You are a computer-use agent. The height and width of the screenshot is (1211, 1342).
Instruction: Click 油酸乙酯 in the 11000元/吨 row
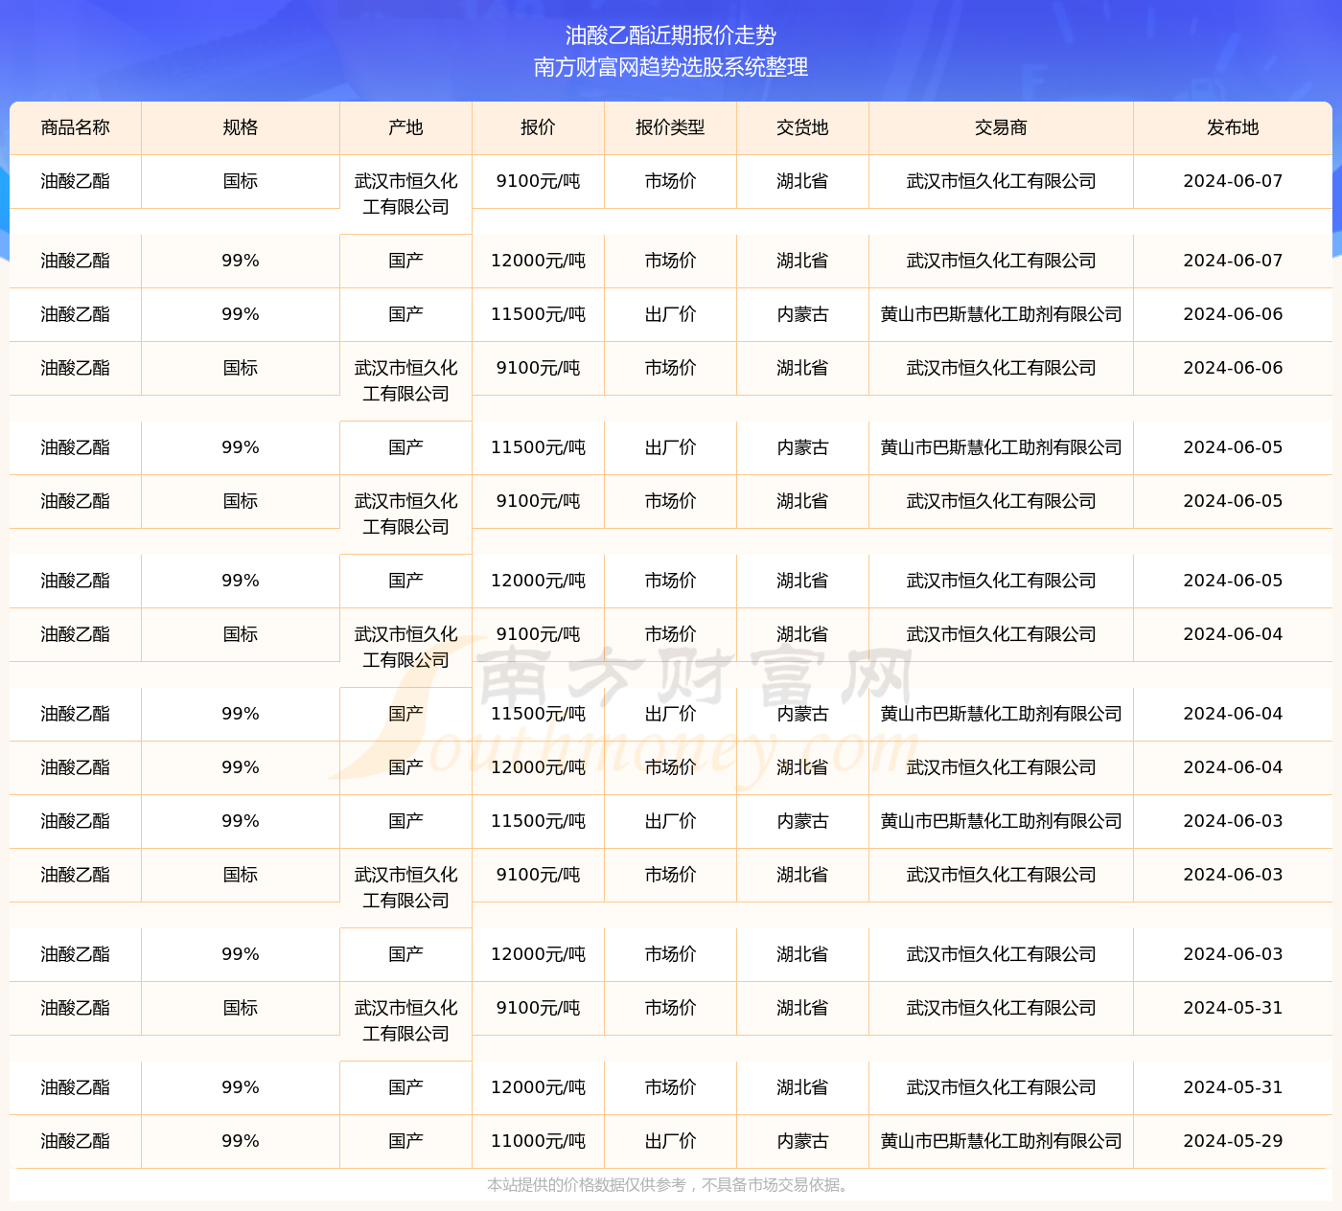[x=76, y=1141]
